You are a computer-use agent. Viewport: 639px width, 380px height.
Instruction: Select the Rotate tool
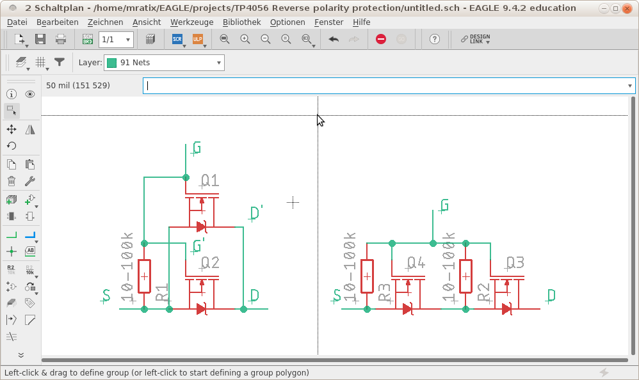[x=12, y=146]
